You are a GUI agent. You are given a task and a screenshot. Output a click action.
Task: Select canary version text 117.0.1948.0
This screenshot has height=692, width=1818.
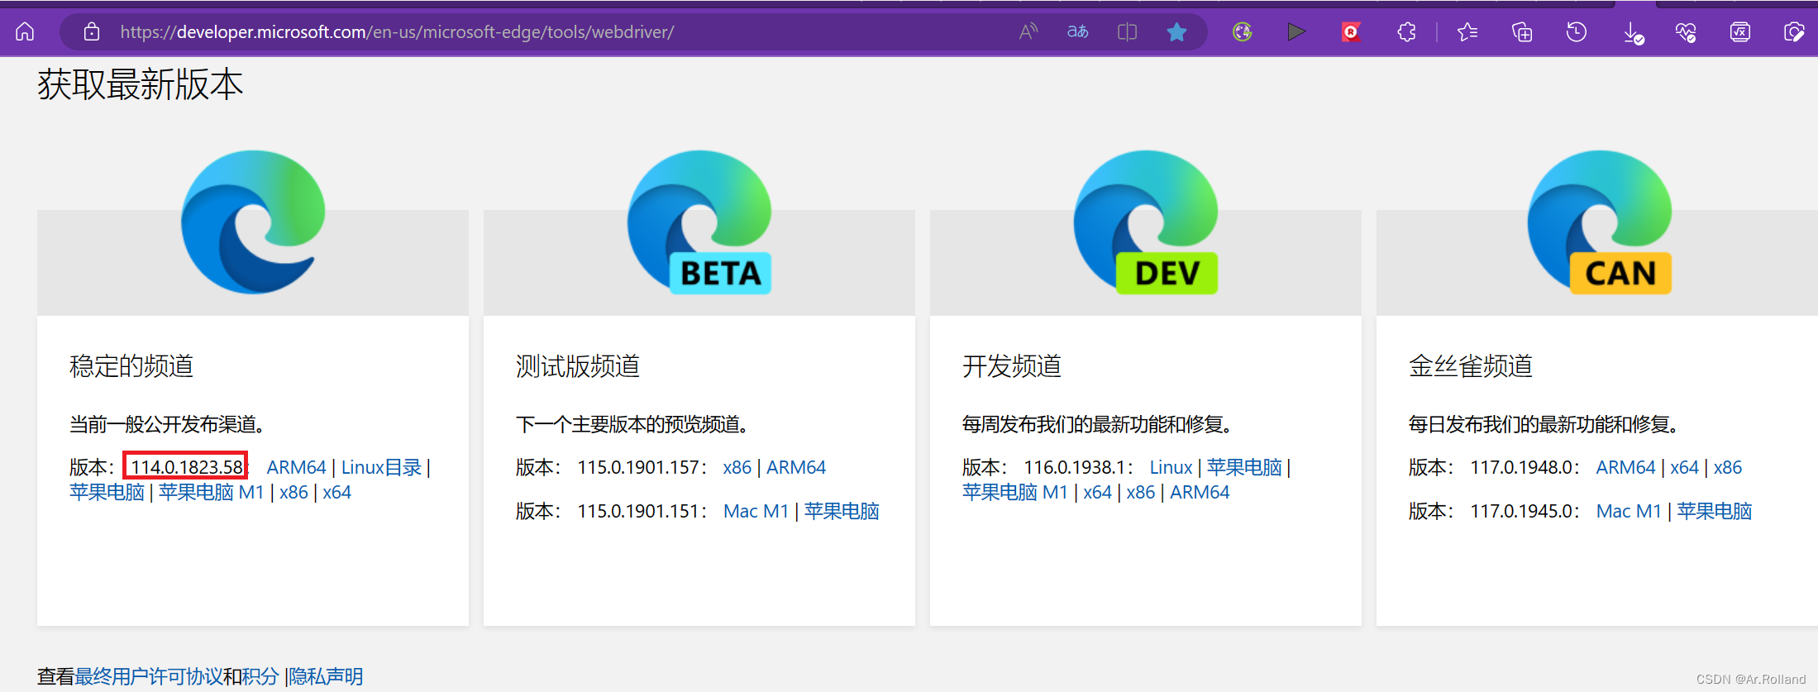[1522, 467]
